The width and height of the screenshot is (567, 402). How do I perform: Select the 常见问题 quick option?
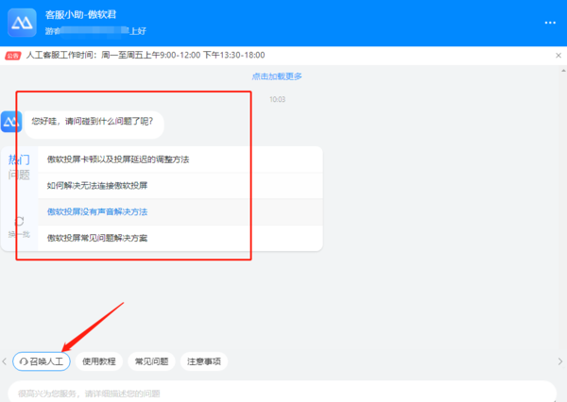pos(151,361)
